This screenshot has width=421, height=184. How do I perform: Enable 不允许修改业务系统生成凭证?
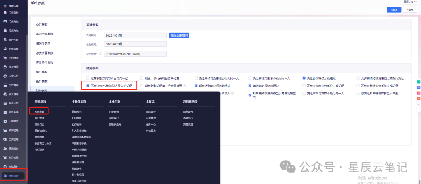pyautogui.click(x=304, y=86)
